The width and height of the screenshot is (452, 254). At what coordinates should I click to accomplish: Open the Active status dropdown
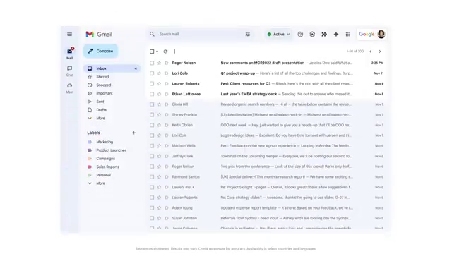[x=278, y=35]
